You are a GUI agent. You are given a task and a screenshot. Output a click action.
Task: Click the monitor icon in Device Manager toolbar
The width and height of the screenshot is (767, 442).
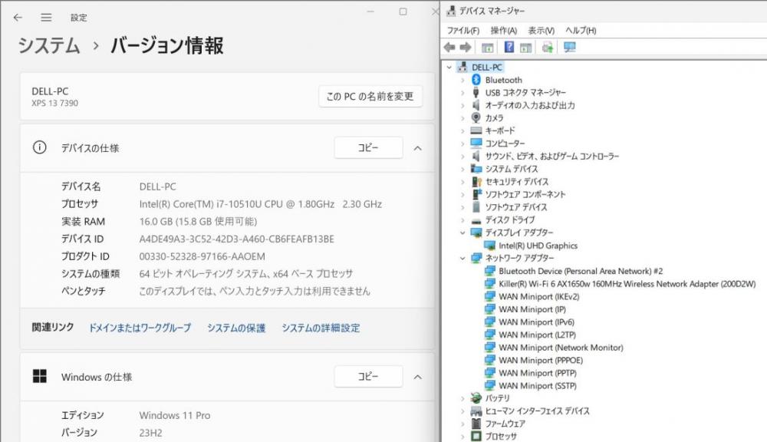(x=569, y=47)
